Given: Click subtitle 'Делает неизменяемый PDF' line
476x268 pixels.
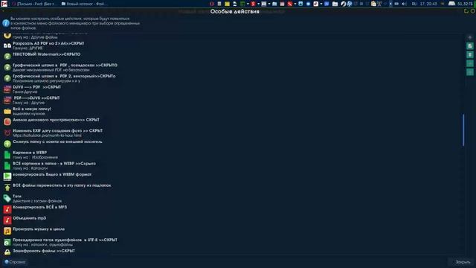Looking at the screenshot, I should (51, 70).
